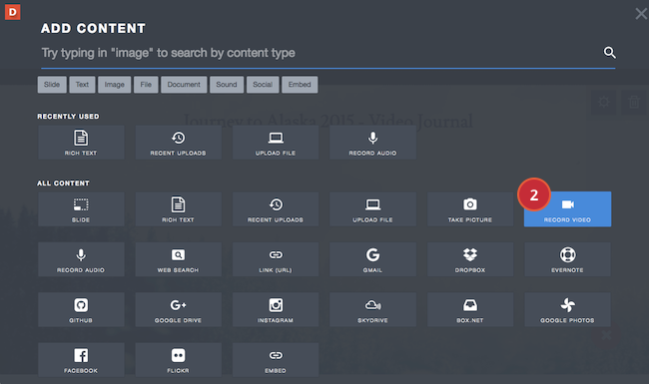Choose the Gmail content source
This screenshot has width=649, height=384.
coord(372,259)
